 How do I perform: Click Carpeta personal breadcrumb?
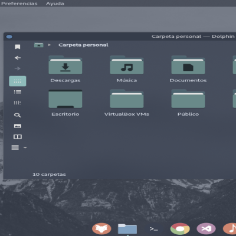[x=83, y=45]
